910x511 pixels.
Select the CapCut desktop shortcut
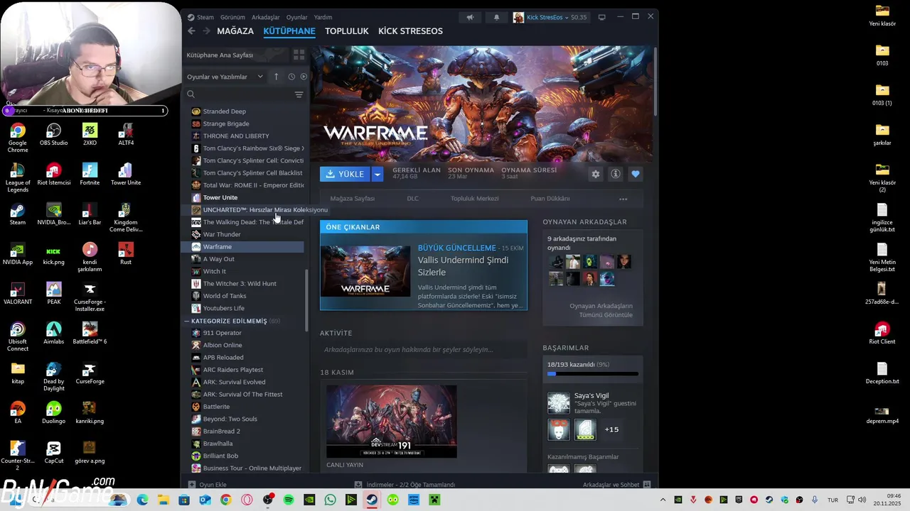click(x=53, y=452)
